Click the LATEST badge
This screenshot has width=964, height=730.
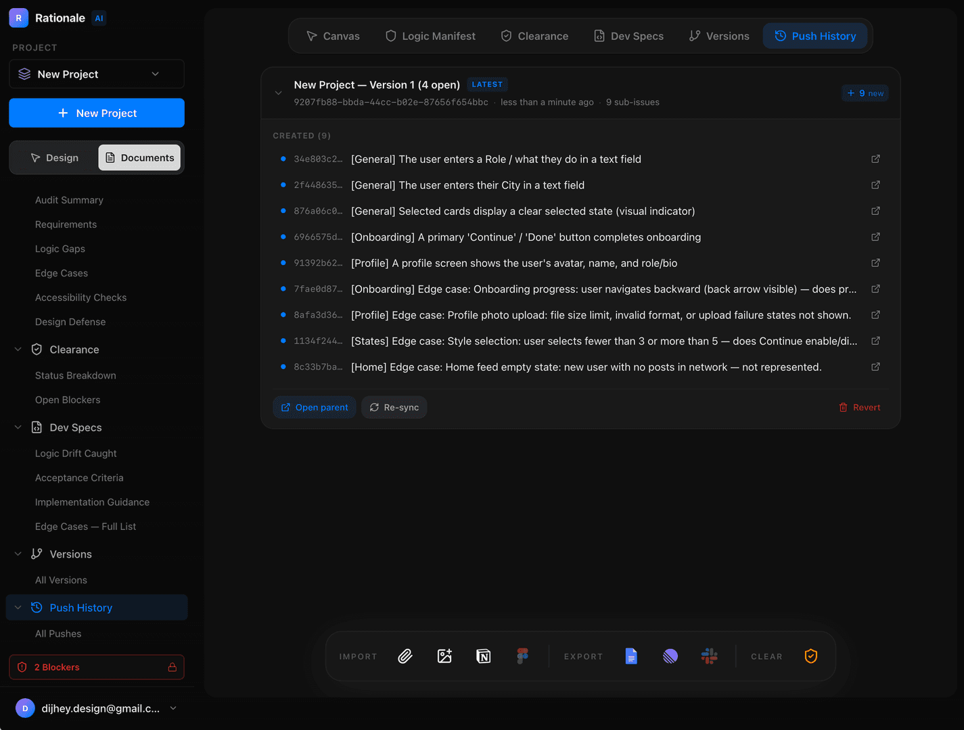487,84
